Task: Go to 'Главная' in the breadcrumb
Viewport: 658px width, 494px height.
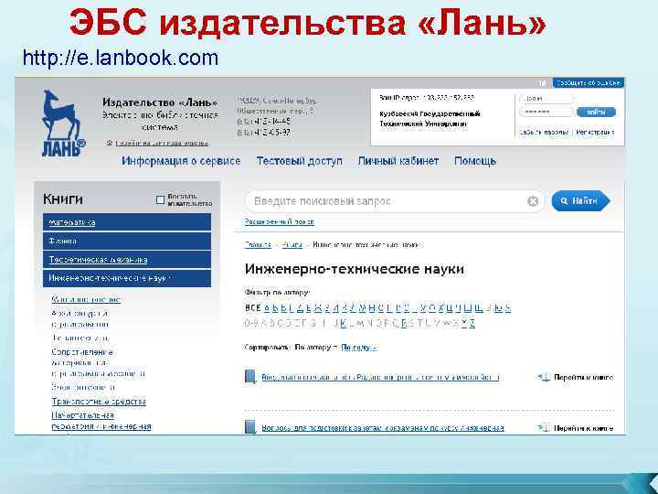Action: click(258, 244)
